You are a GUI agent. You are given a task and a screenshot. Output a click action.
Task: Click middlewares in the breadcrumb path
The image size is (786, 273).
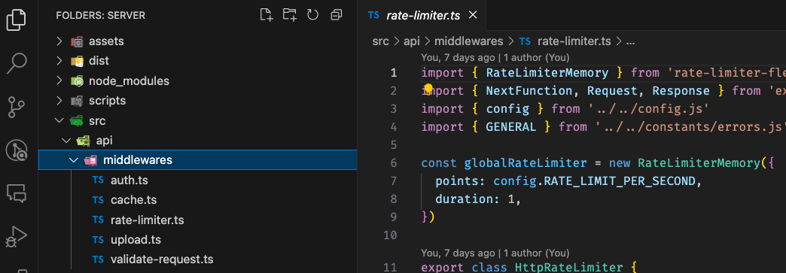point(469,41)
